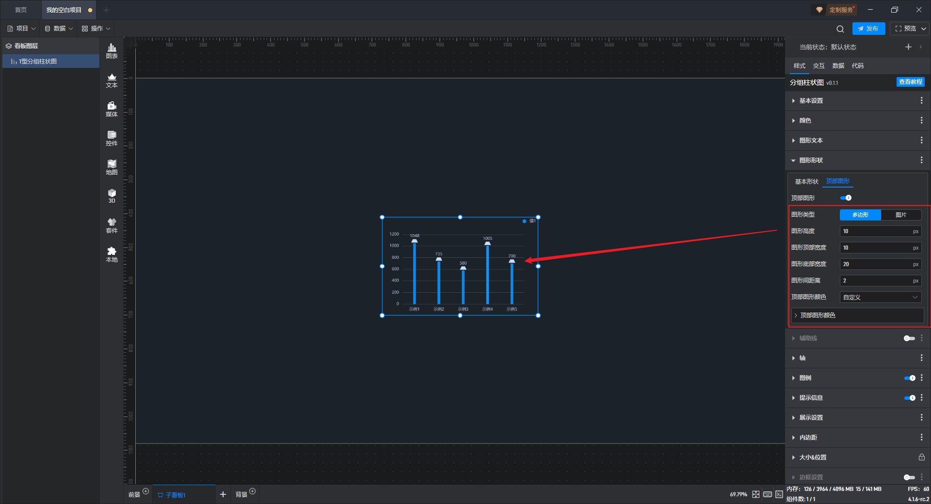The image size is (931, 504).
Task: Switch to the 代码 tab
Action: 857,66
